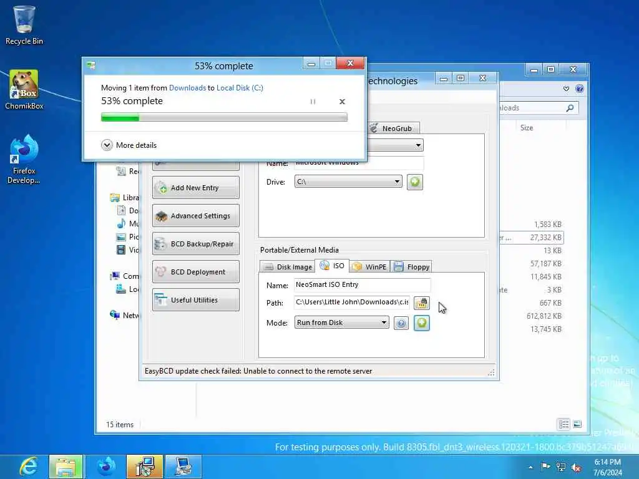Screen dimensions: 639x479
Task: Open File Explorer from taskbar
Action: pyautogui.click(x=66, y=467)
